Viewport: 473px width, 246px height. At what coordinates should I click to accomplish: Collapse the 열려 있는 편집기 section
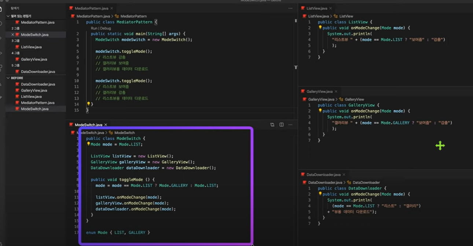pos(8,16)
